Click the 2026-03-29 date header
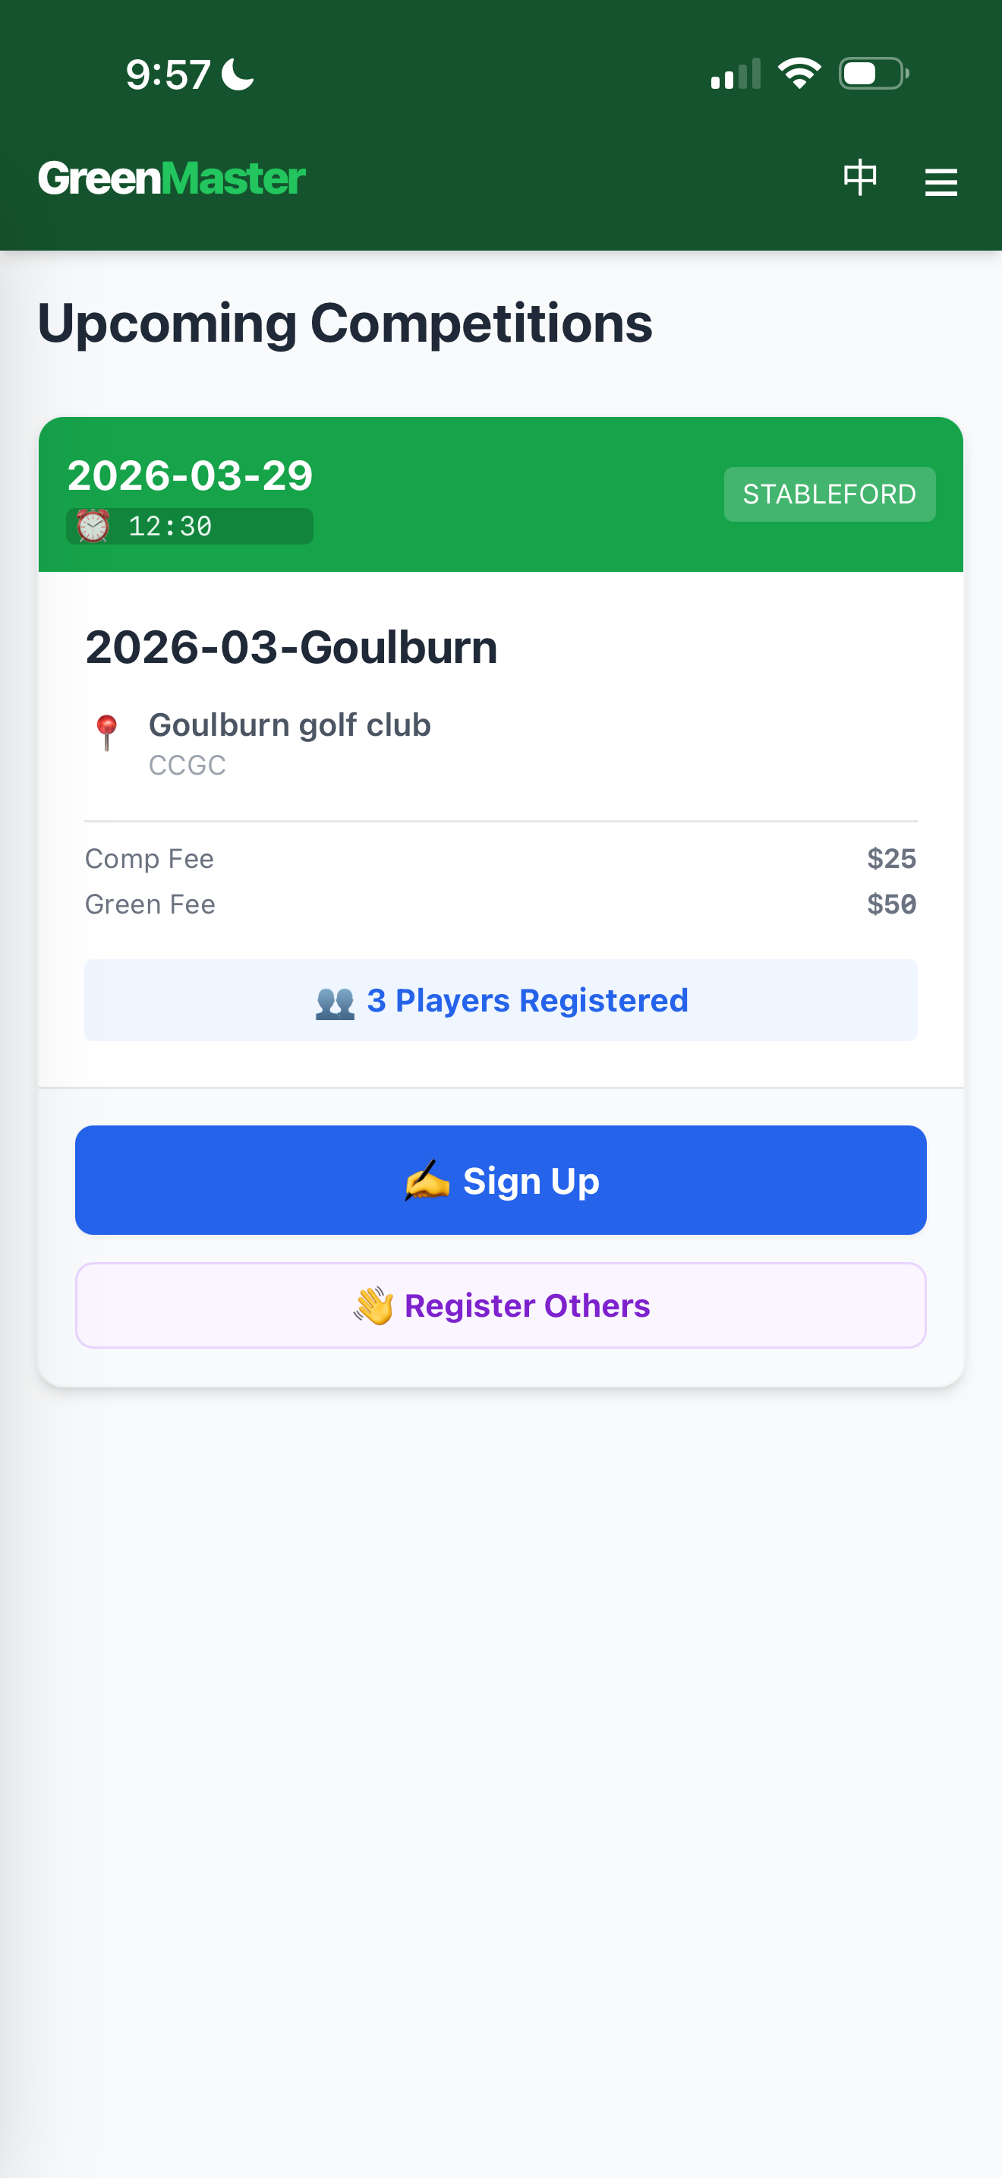Viewport: 1002px width, 2178px height. [x=190, y=475]
